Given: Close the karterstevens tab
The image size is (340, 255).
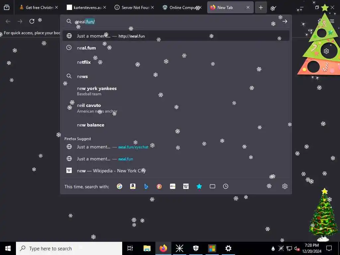Looking at the screenshot, I should 105,7.
